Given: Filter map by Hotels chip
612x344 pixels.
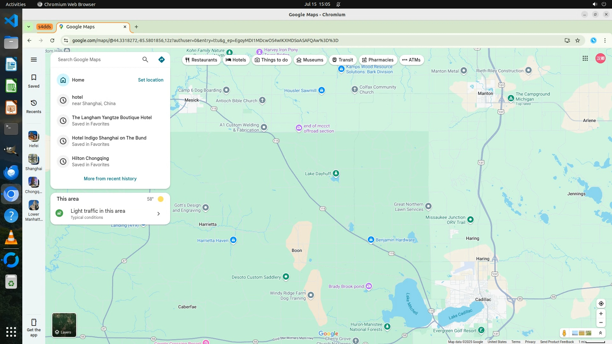Looking at the screenshot, I should [236, 60].
